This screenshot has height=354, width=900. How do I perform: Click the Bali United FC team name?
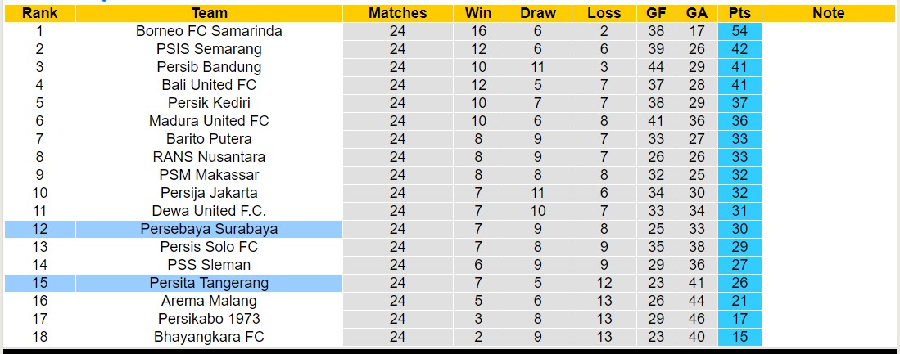tap(209, 85)
